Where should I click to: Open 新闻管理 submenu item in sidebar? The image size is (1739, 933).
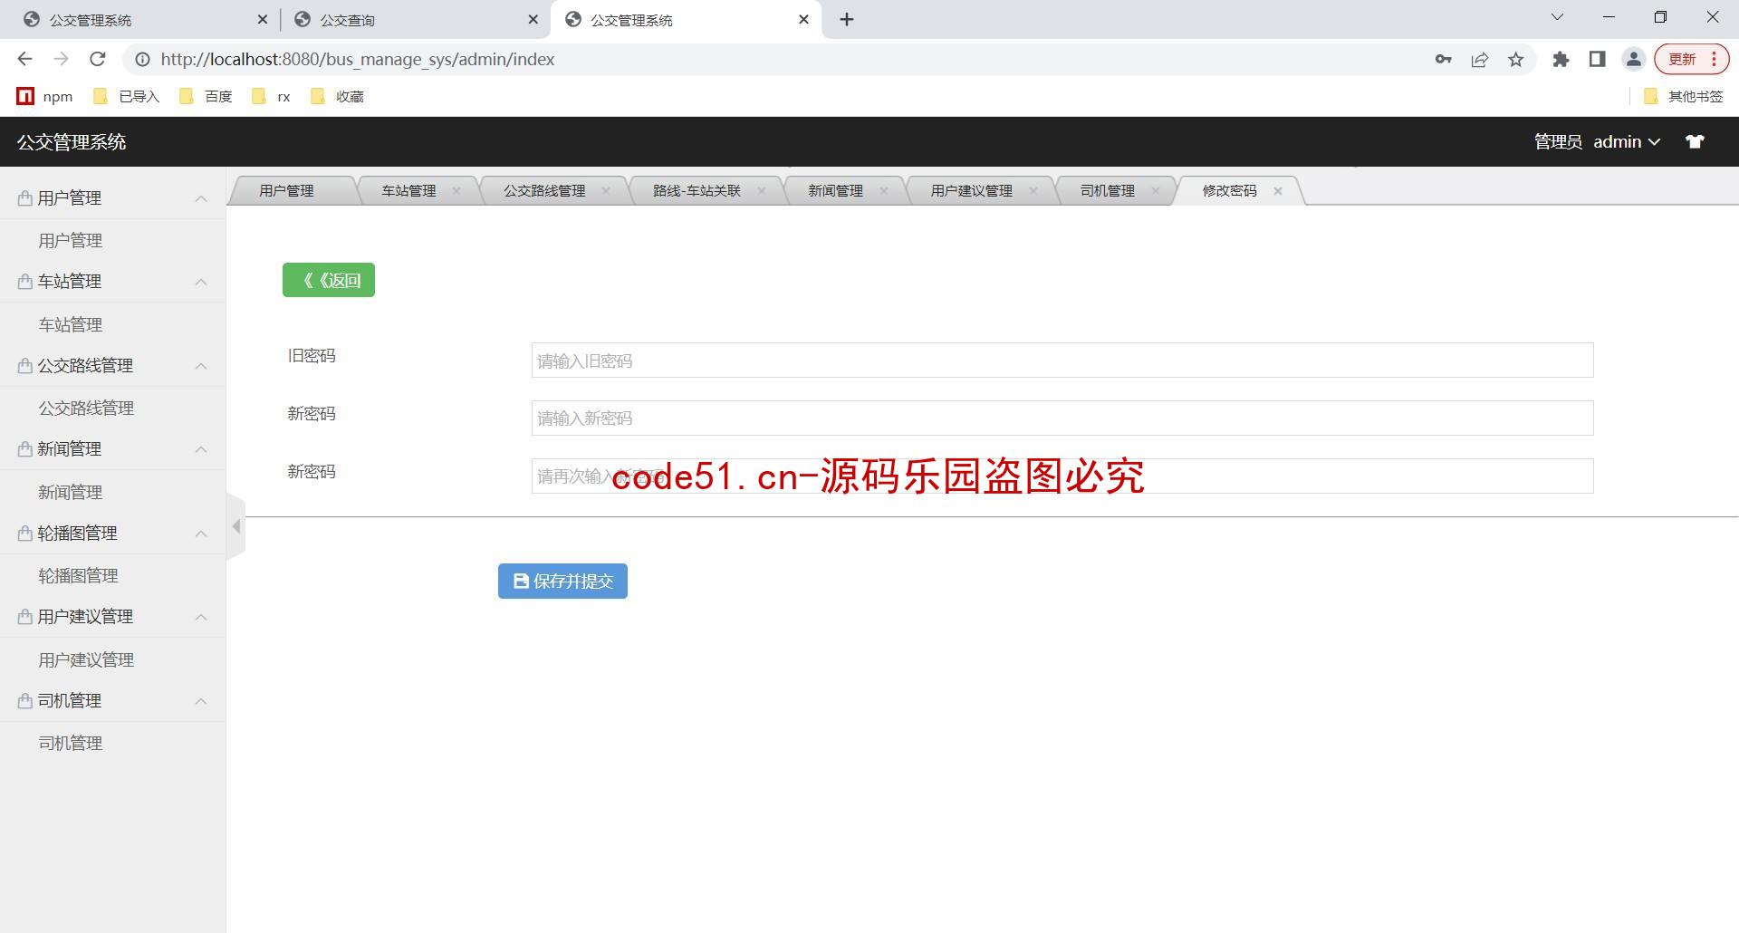[x=71, y=492]
